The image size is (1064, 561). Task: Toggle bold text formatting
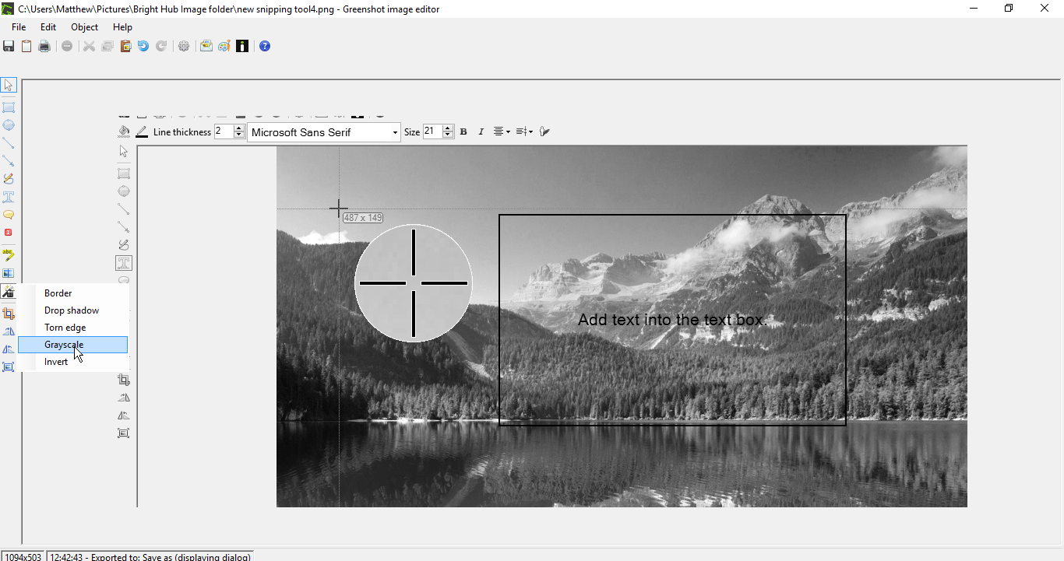tap(463, 131)
